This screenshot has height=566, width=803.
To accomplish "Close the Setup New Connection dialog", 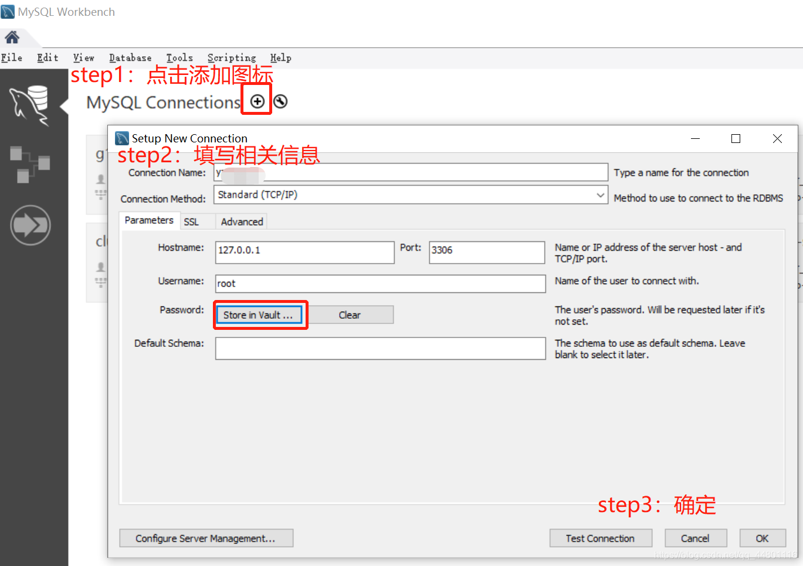I will [777, 138].
